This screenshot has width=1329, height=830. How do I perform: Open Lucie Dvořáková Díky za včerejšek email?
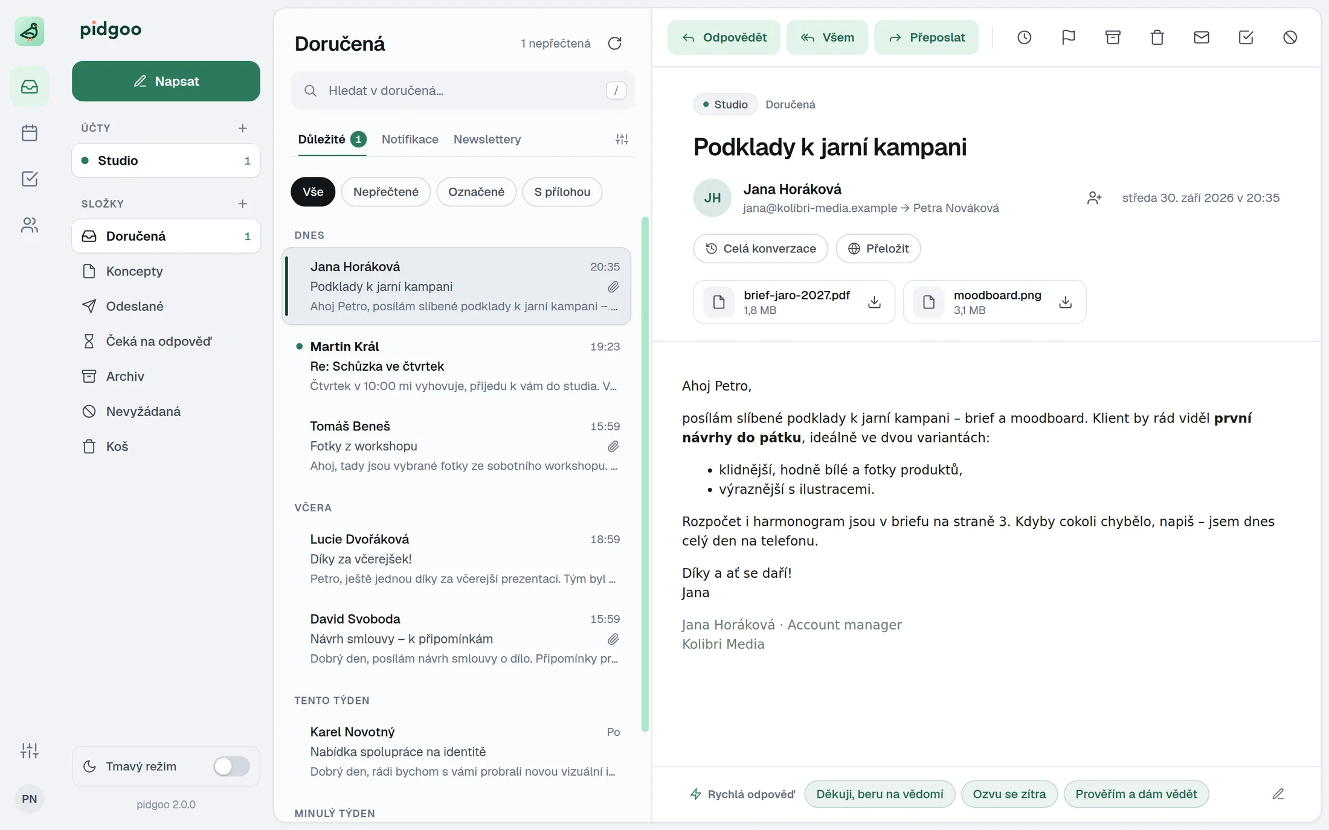click(x=457, y=559)
